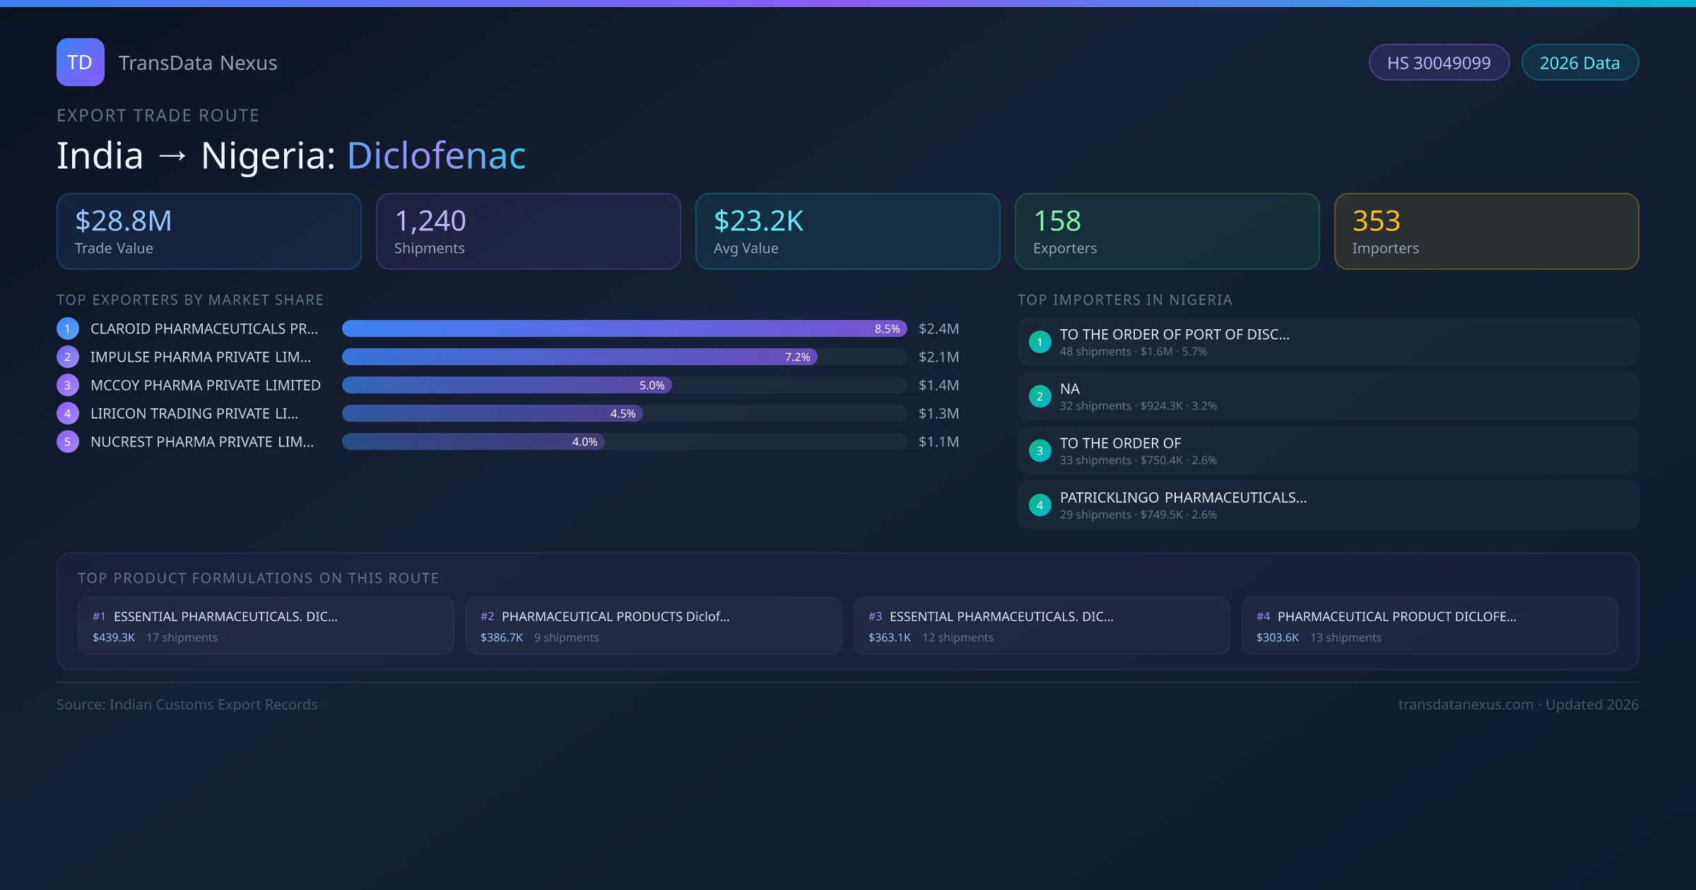Click transdatanexus.com footer link
The width and height of the screenshot is (1696, 890).
pos(1466,704)
